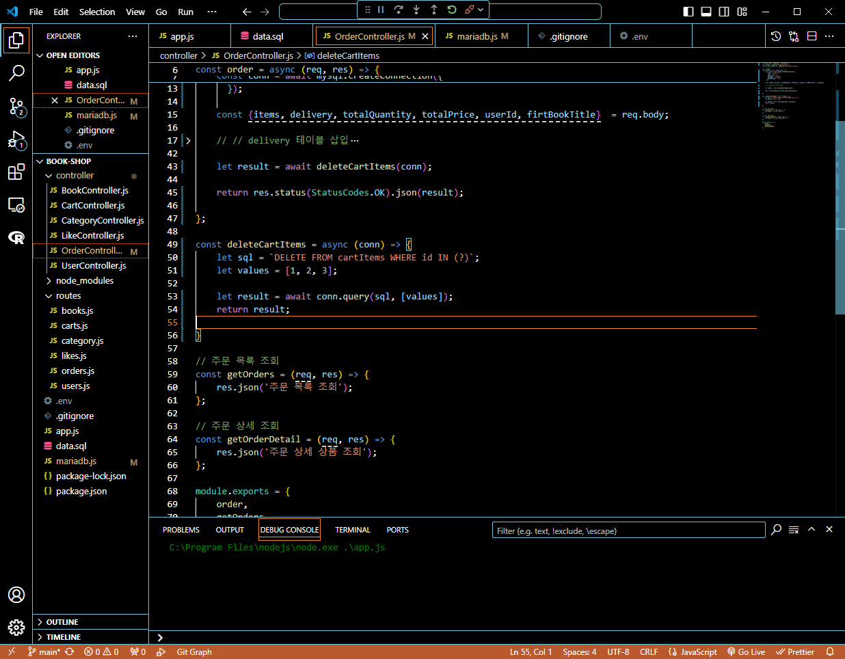Screen dimensions: 845x659
Task: Open the Extensions view
Action: tap(16, 172)
